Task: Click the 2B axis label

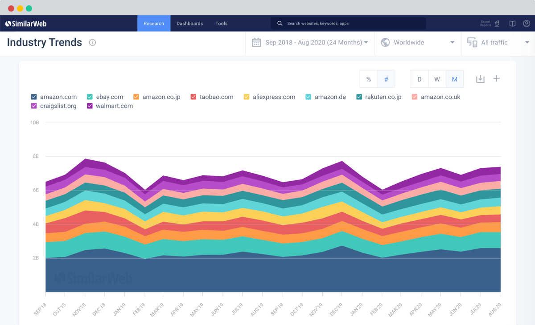Action: (35, 258)
